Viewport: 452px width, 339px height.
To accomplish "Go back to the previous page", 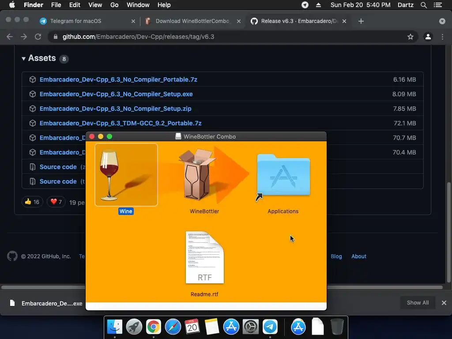I will point(10,37).
